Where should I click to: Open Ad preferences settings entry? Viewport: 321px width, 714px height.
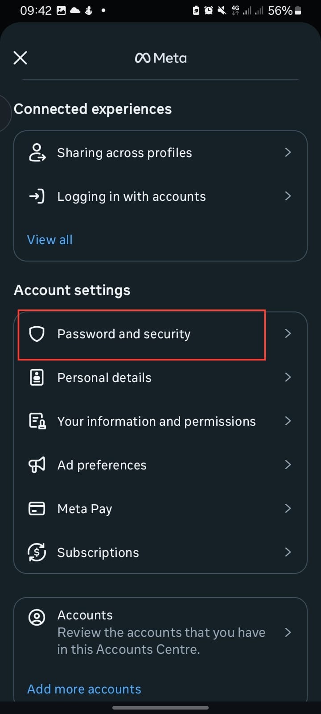(x=102, y=465)
